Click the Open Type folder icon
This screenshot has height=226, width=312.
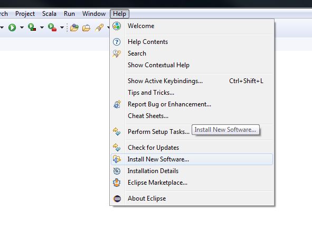[74, 28]
